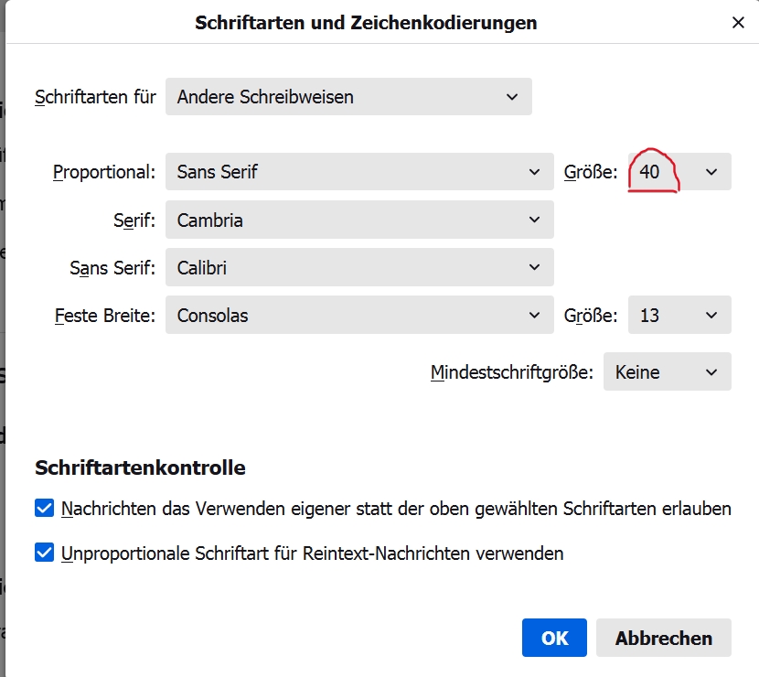The height and width of the screenshot is (677, 759).
Task: Click the chevron arrow beside Consolas
Action: pos(535,316)
